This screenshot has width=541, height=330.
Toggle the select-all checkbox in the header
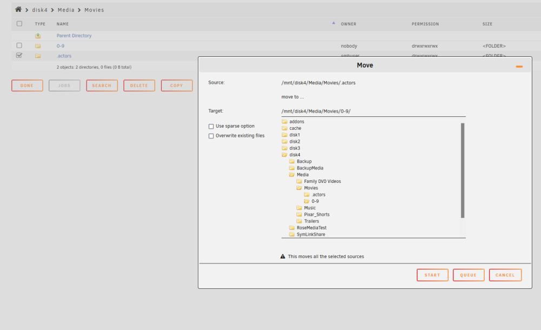pos(19,23)
